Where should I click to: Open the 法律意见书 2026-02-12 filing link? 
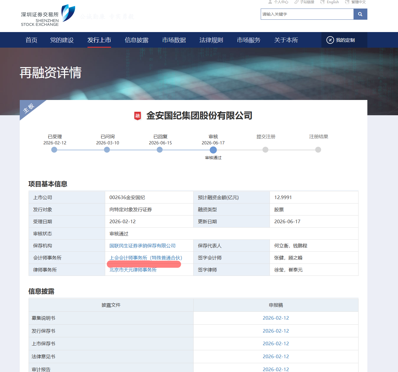[276, 357]
